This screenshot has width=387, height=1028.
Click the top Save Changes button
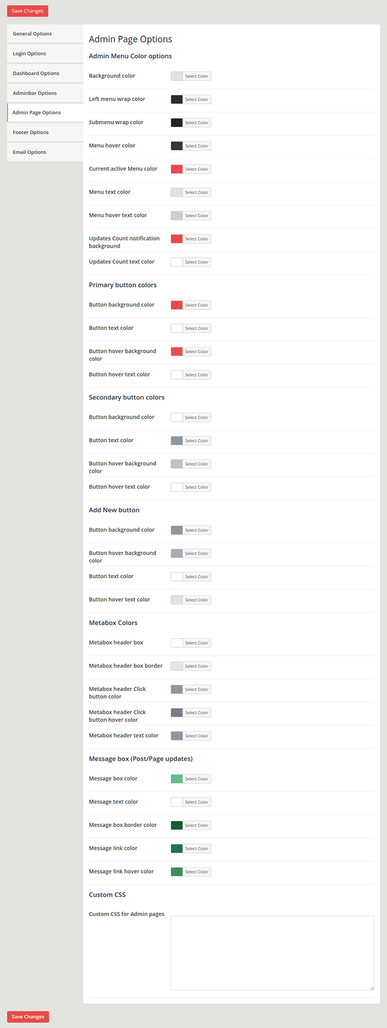[x=28, y=11]
